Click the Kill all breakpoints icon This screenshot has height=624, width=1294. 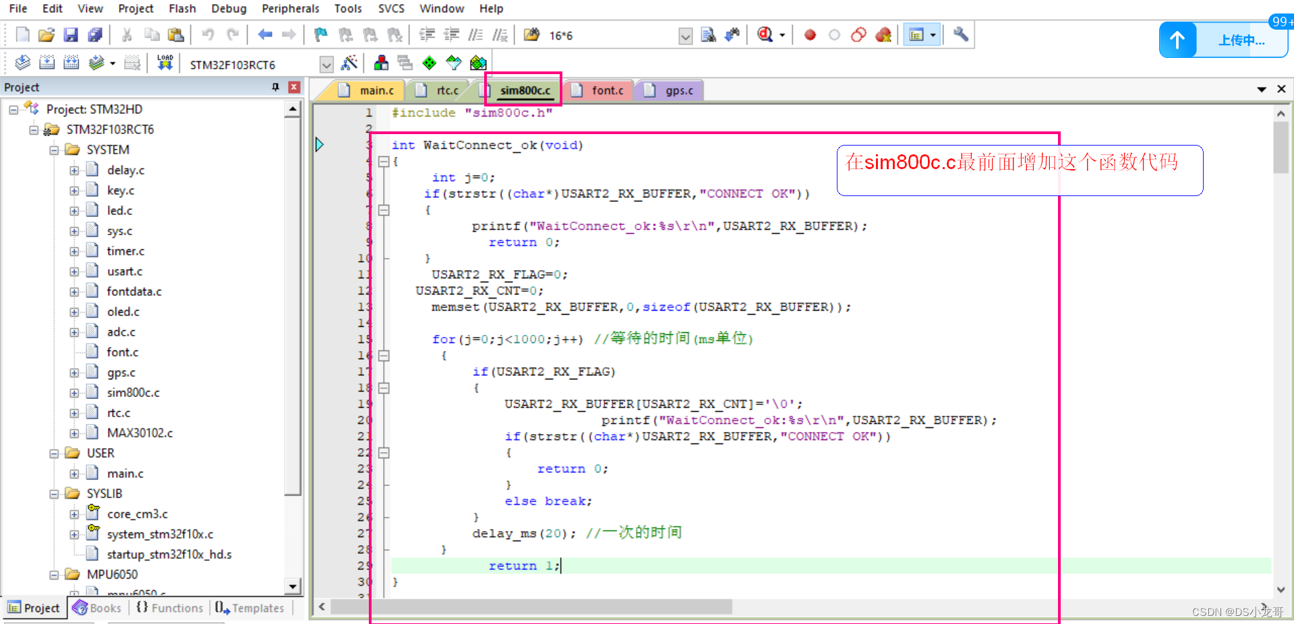(883, 35)
